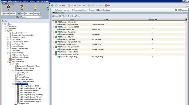Switch to the Equipment tab
Viewport: 189px width, 105px height.
[5, 14]
